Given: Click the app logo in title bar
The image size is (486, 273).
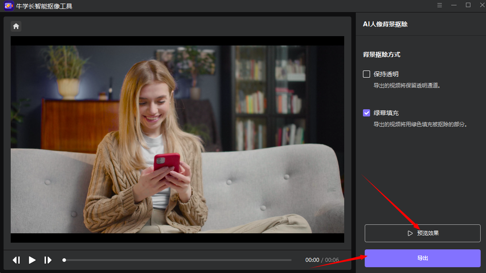Looking at the screenshot, I should [x=8, y=6].
